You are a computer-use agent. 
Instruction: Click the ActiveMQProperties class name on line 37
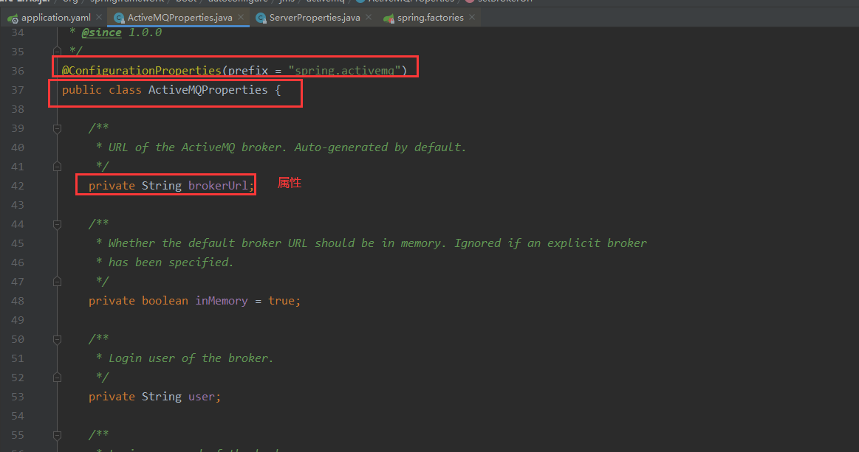point(208,90)
